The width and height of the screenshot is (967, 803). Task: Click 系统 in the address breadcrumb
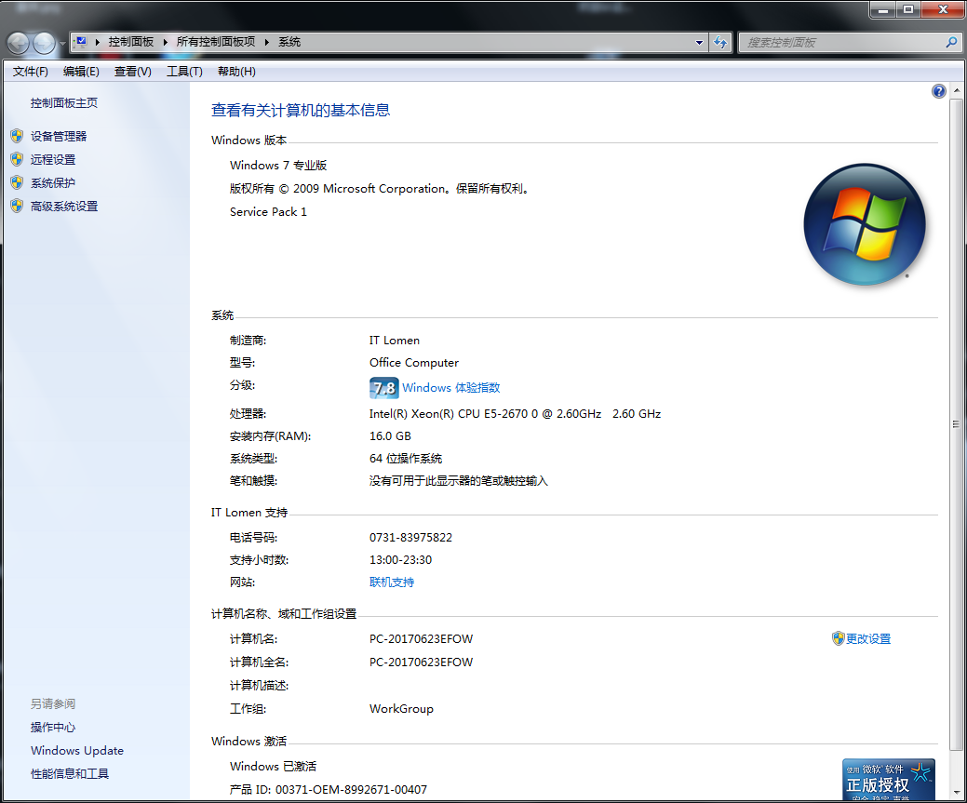pos(289,42)
